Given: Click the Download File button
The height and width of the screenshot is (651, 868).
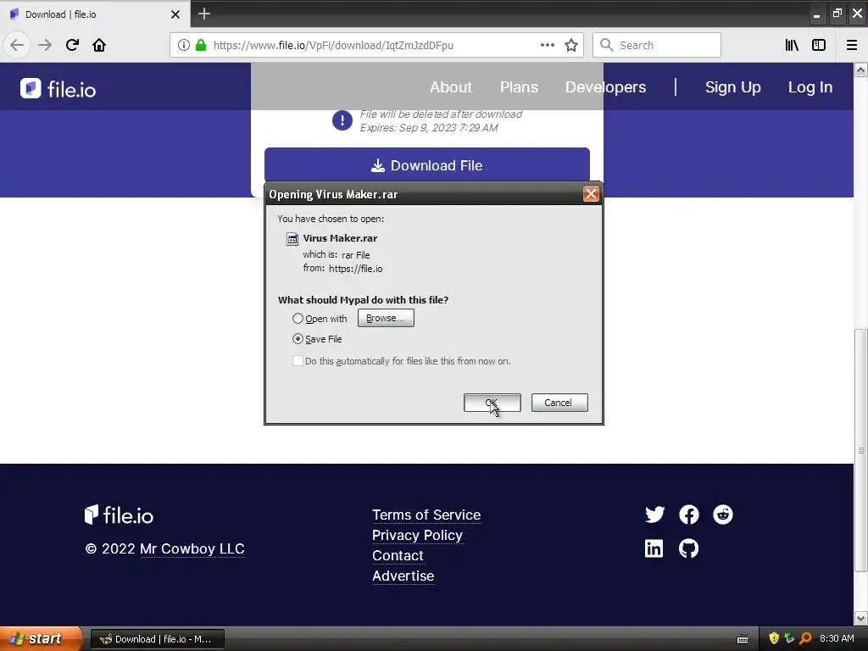Looking at the screenshot, I should tap(427, 165).
